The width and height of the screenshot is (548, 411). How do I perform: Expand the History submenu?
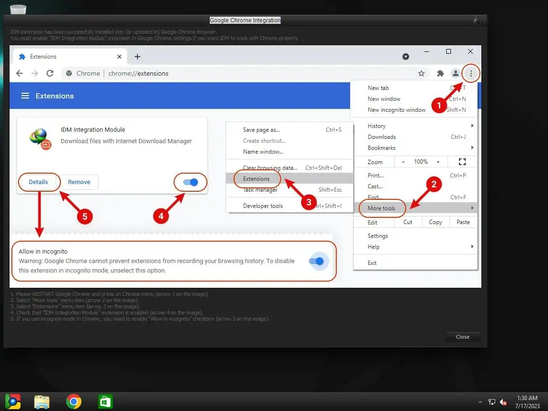416,126
